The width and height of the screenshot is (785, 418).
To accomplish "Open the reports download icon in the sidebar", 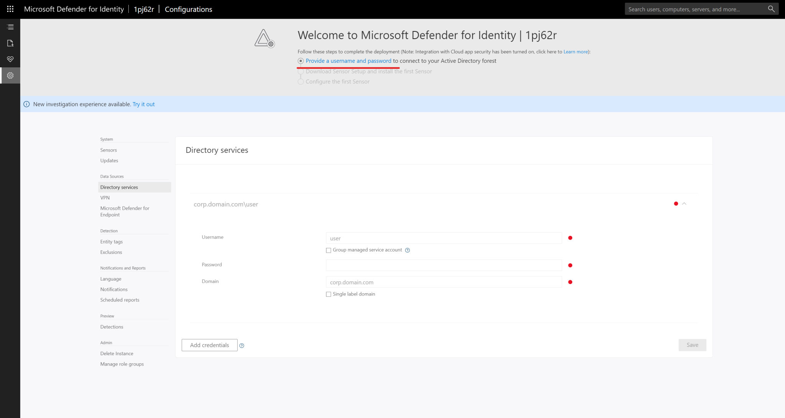I will point(10,43).
